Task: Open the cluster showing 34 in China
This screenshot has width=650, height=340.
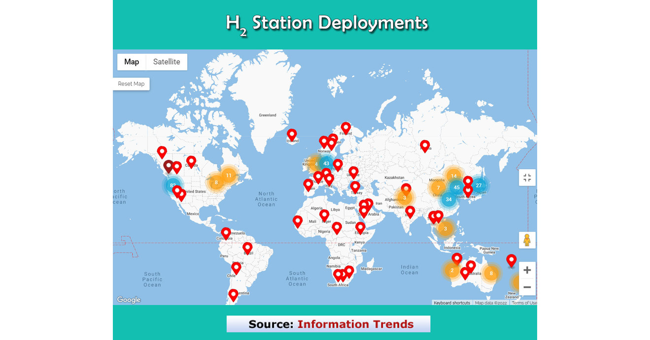Action: click(x=448, y=200)
